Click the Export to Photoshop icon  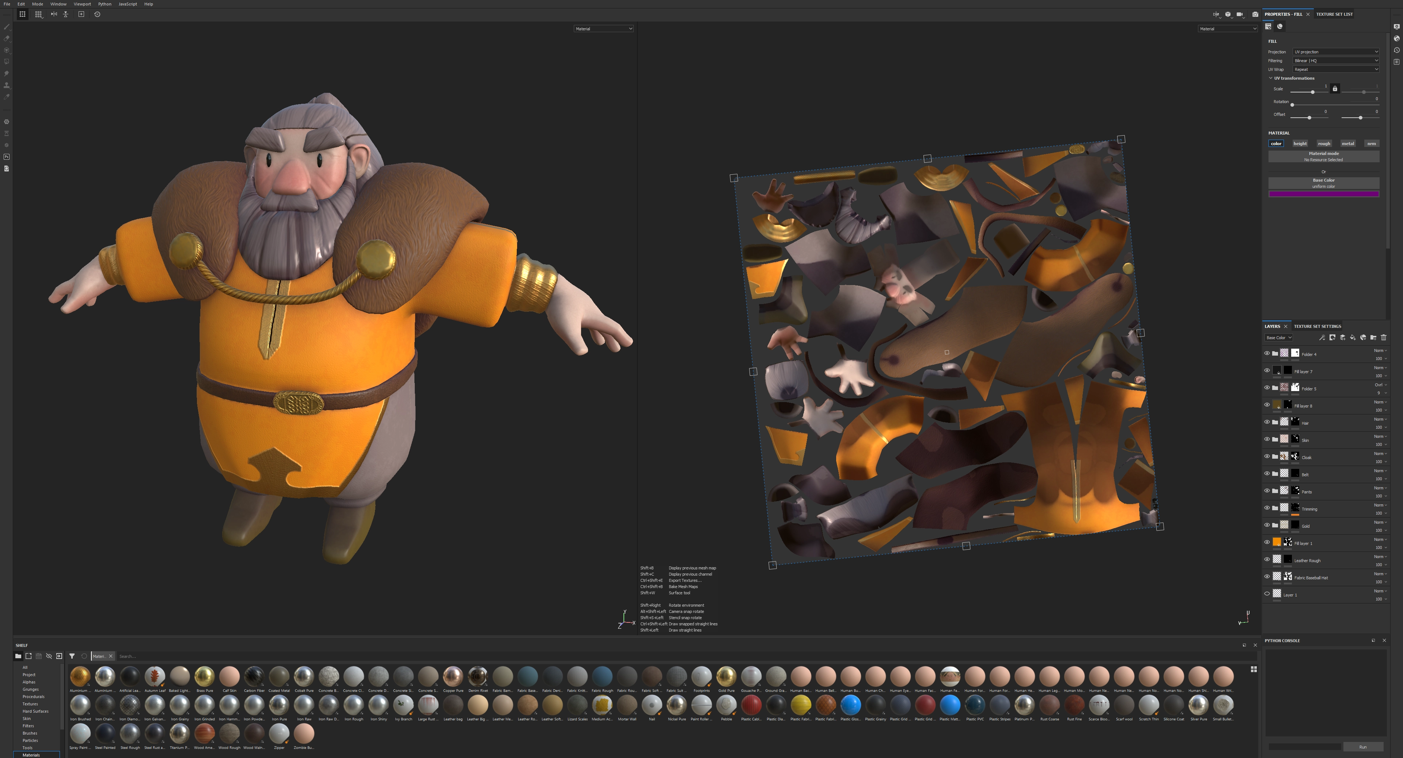click(7, 157)
